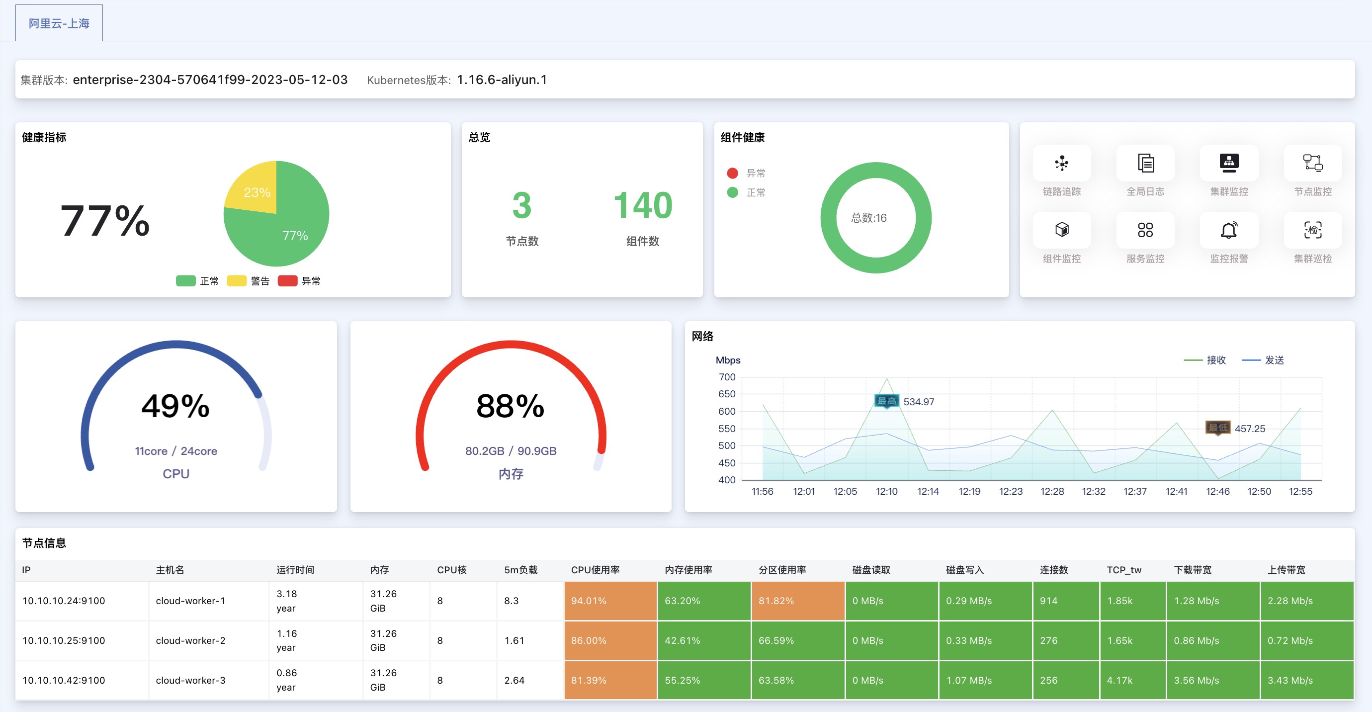Click the 2.28 Mb/s upload cell
Viewport: 1372px width, 712px height.
click(x=1307, y=601)
